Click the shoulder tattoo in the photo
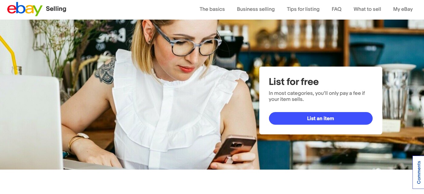The height and width of the screenshot is (194, 424). tap(105, 70)
